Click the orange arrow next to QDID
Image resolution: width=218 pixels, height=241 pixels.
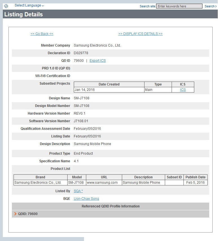pyautogui.click(x=15, y=214)
